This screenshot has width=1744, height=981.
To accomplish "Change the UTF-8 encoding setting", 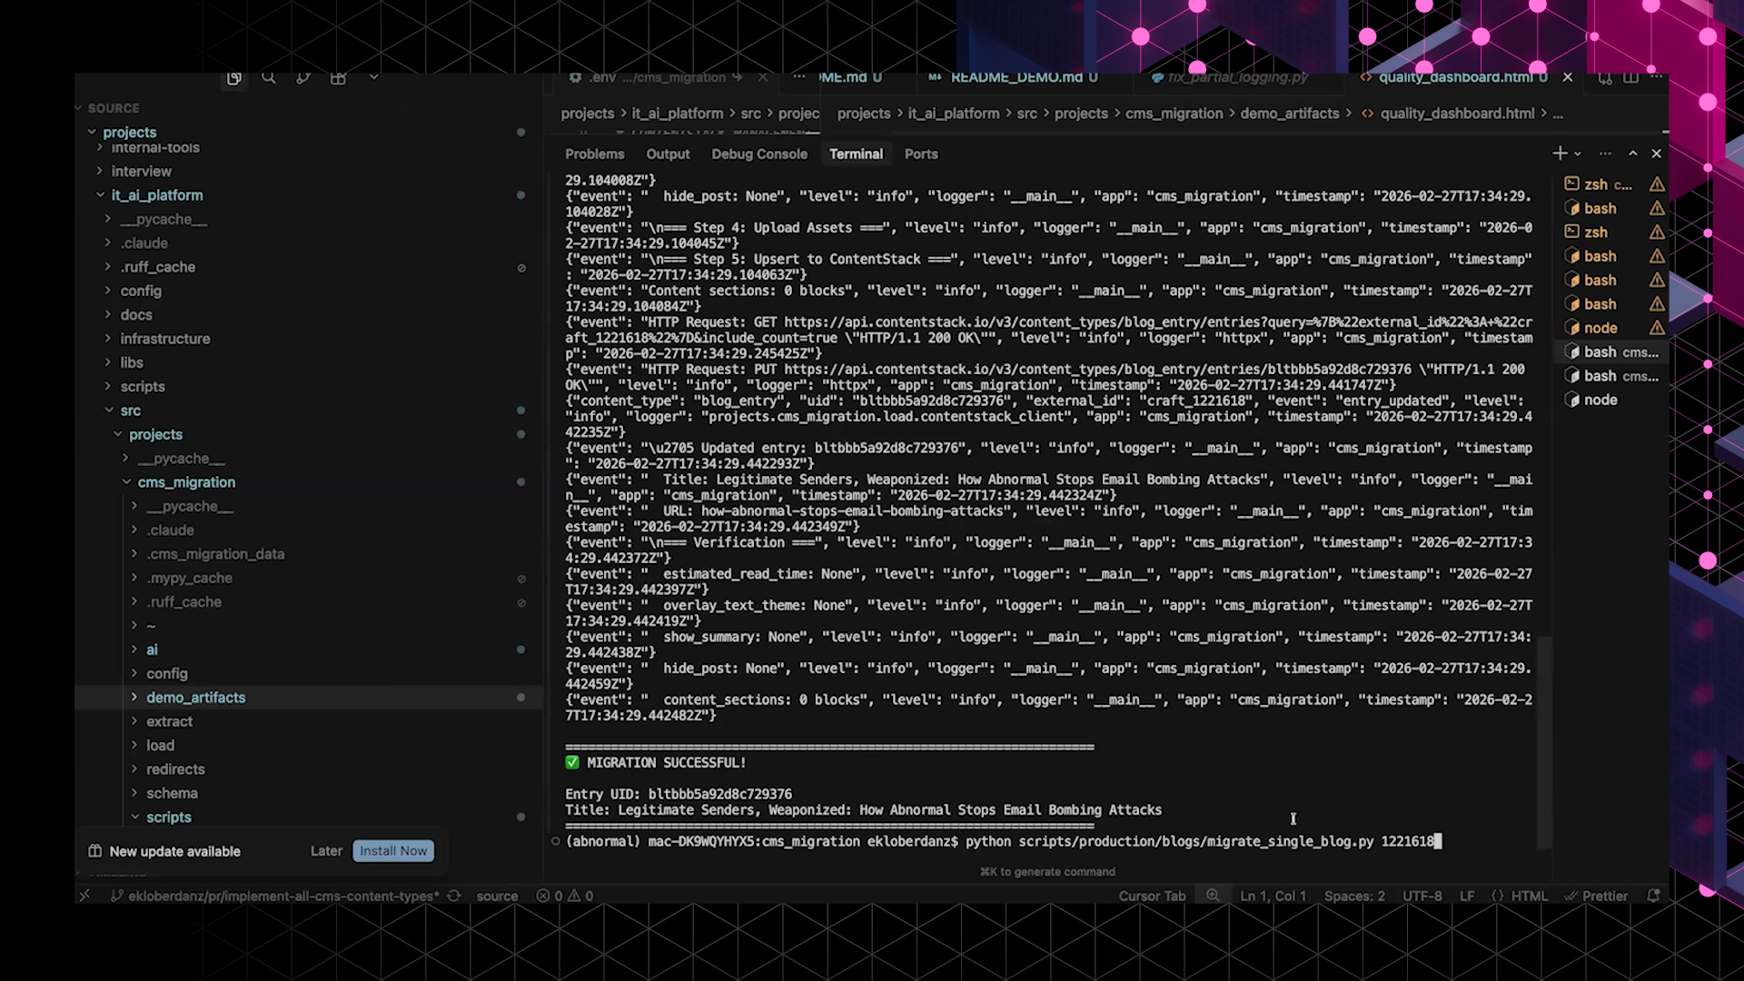I will [1422, 896].
